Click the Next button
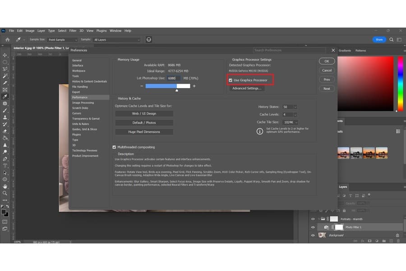406x271 pixels. [x=327, y=89]
